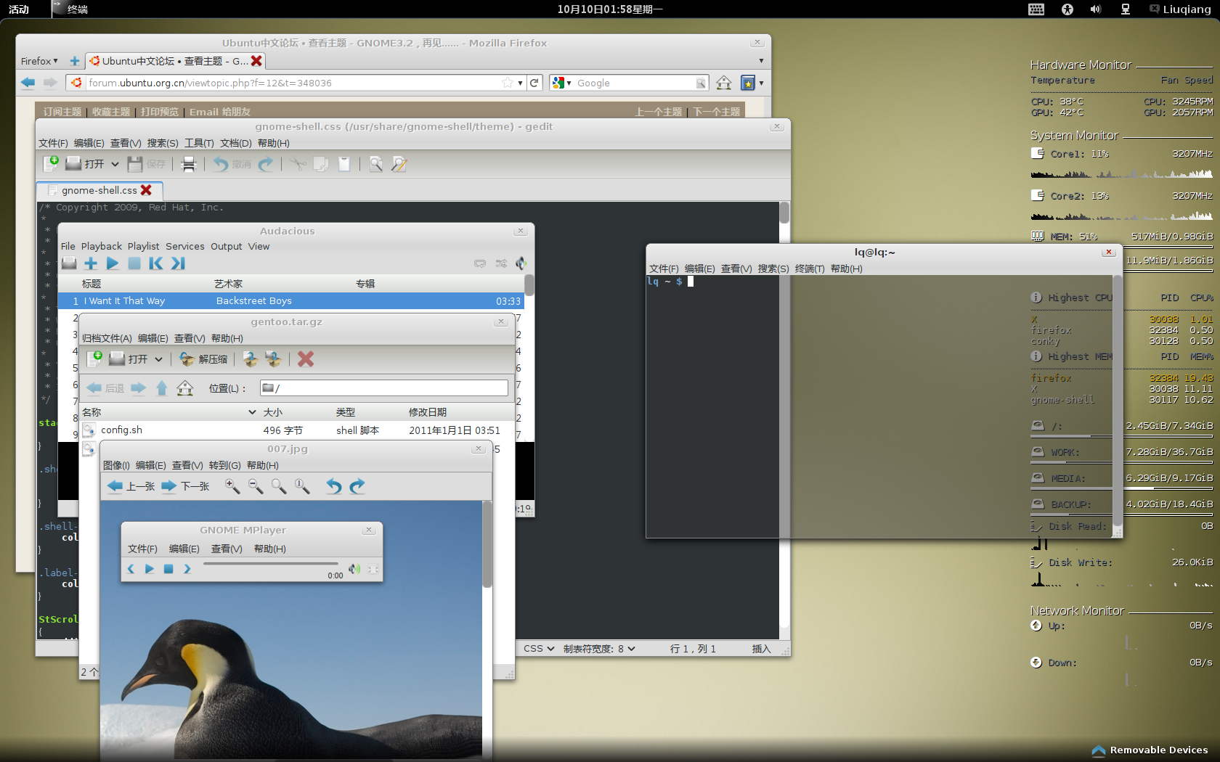Zoom out in 007.jpg image viewer
This screenshot has height=762, width=1220.
pos(256,486)
